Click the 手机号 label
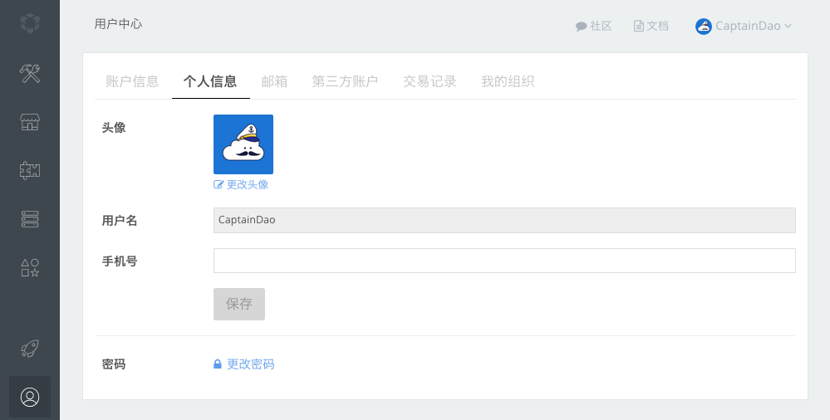This screenshot has width=830, height=420. (x=120, y=261)
